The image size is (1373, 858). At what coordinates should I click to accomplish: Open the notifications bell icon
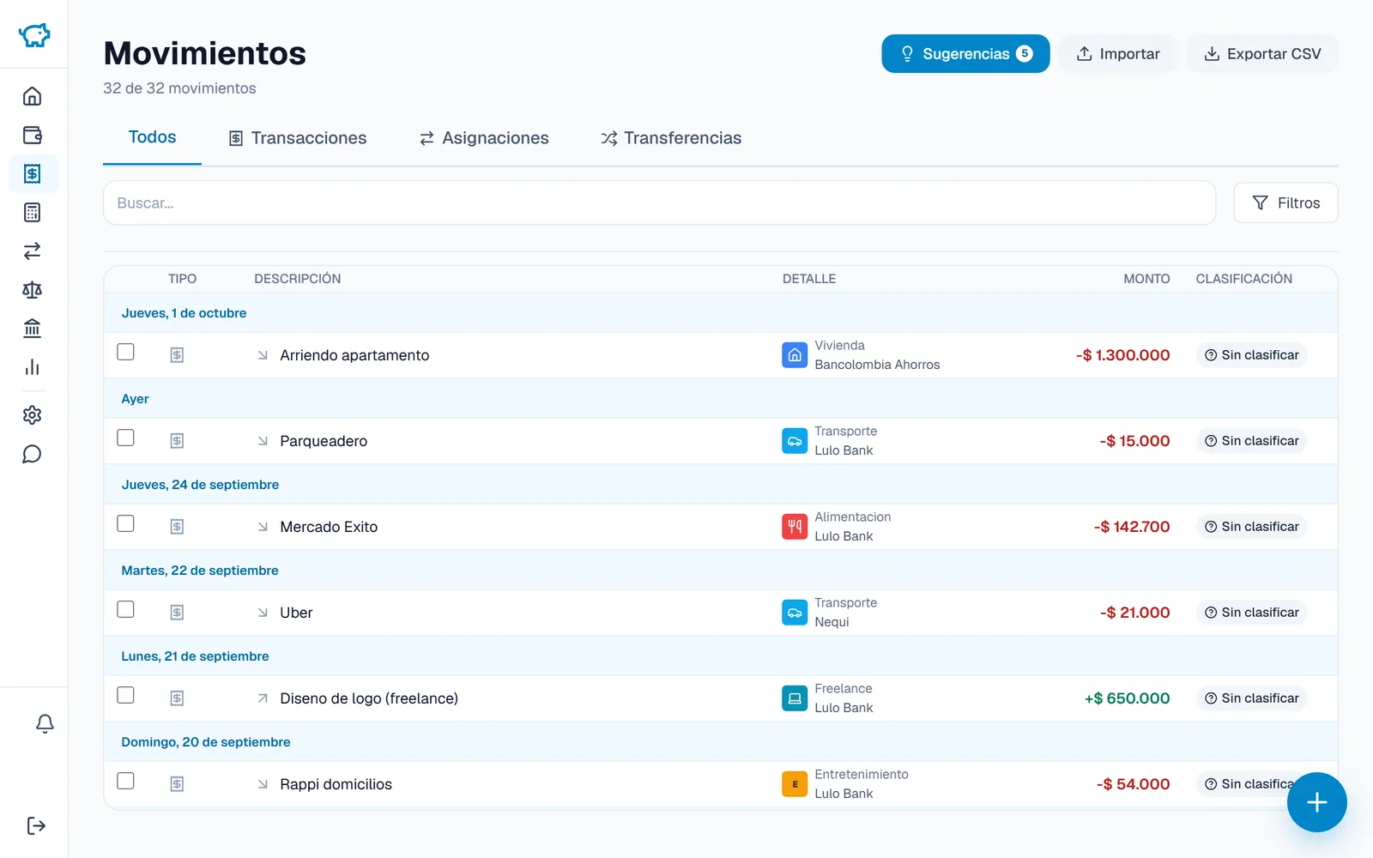click(45, 723)
